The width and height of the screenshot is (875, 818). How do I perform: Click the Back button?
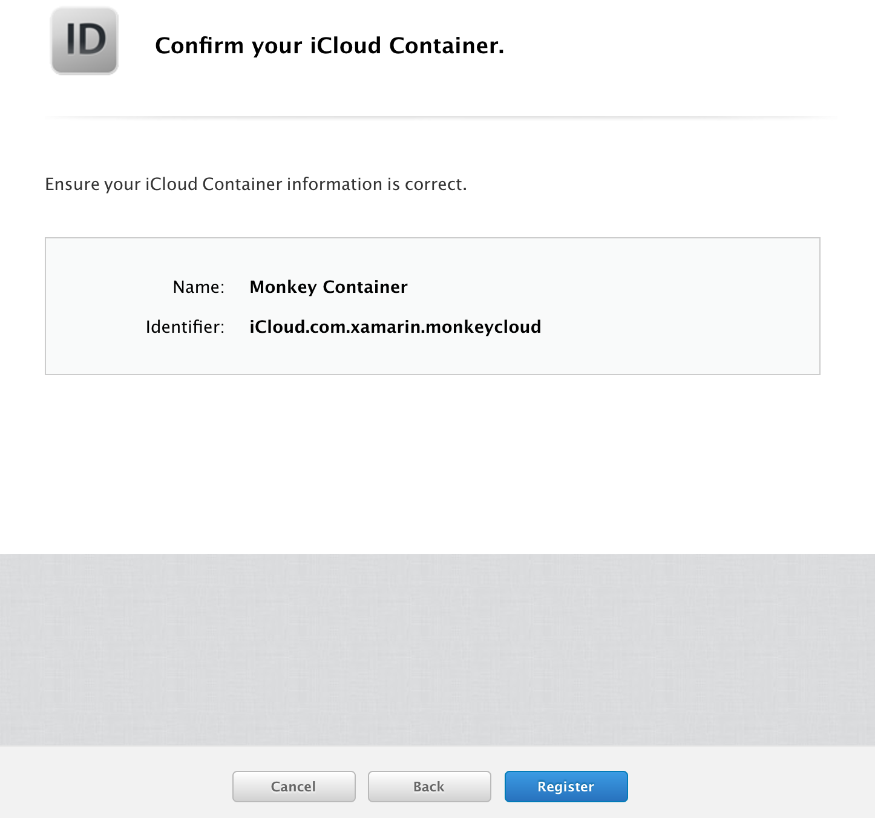click(430, 787)
